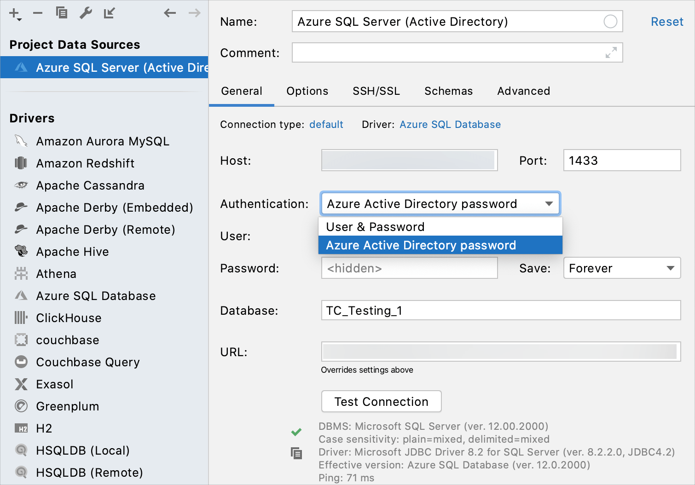
Task: Select Apache Cassandra driver label
Action: tap(90, 185)
